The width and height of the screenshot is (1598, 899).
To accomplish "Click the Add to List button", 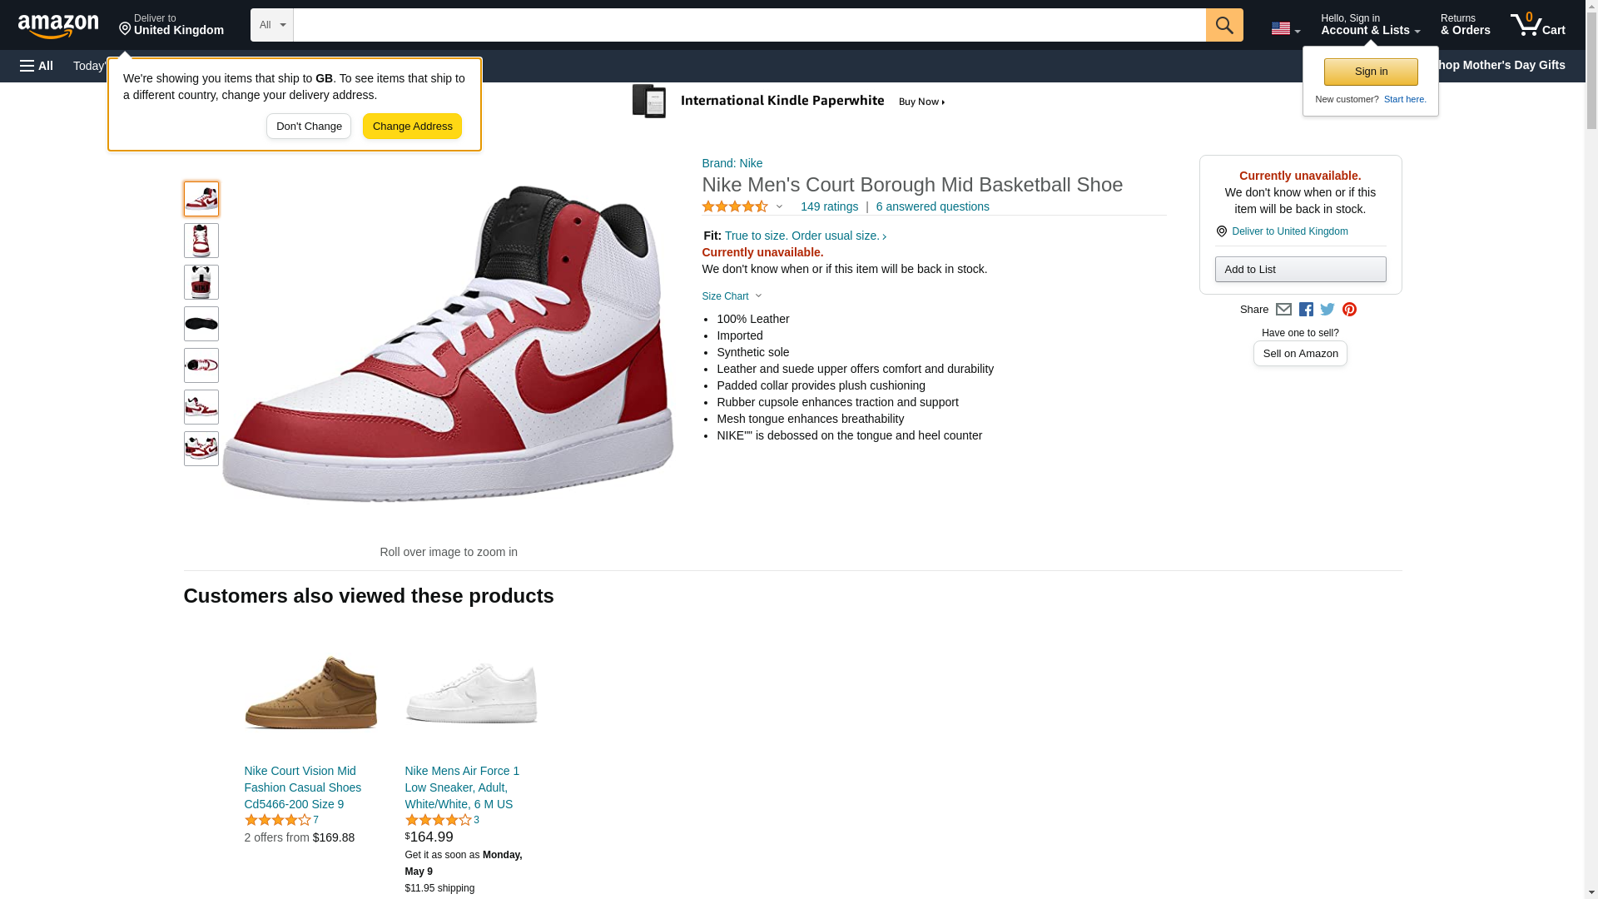I will (1300, 269).
